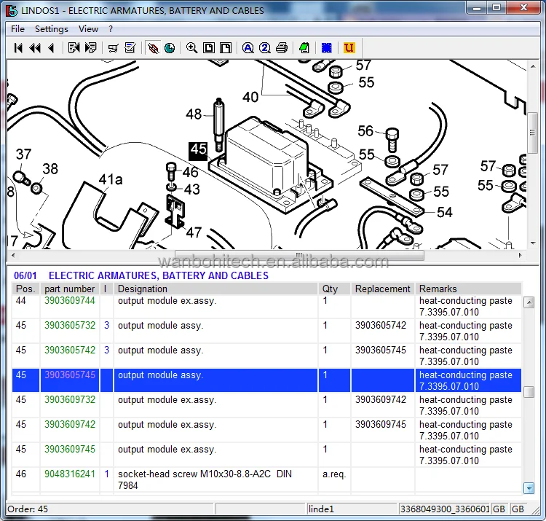Open the green notepad icon
The image size is (546, 521).
[x=304, y=48]
